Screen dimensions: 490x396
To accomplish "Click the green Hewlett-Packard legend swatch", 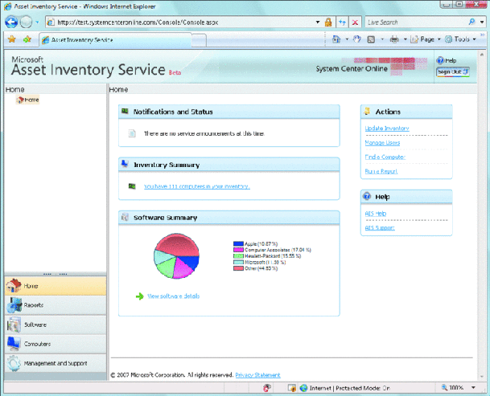I will pyautogui.click(x=238, y=256).
